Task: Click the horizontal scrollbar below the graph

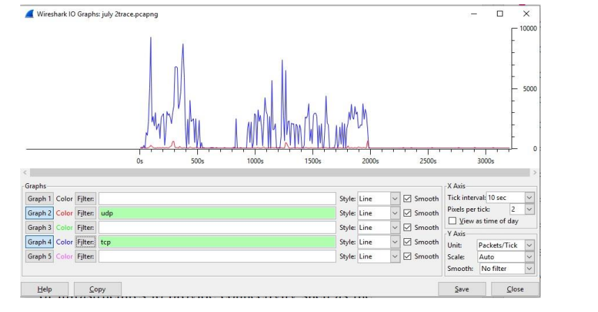Action: pyautogui.click(x=279, y=172)
